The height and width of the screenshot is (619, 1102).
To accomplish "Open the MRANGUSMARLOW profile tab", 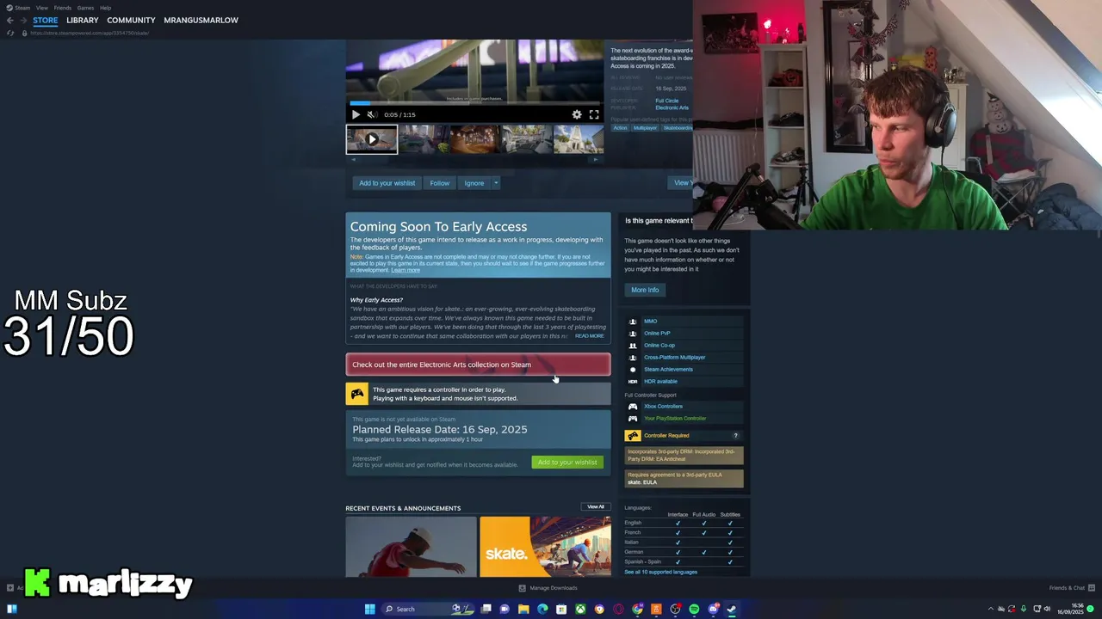I will pyautogui.click(x=201, y=20).
